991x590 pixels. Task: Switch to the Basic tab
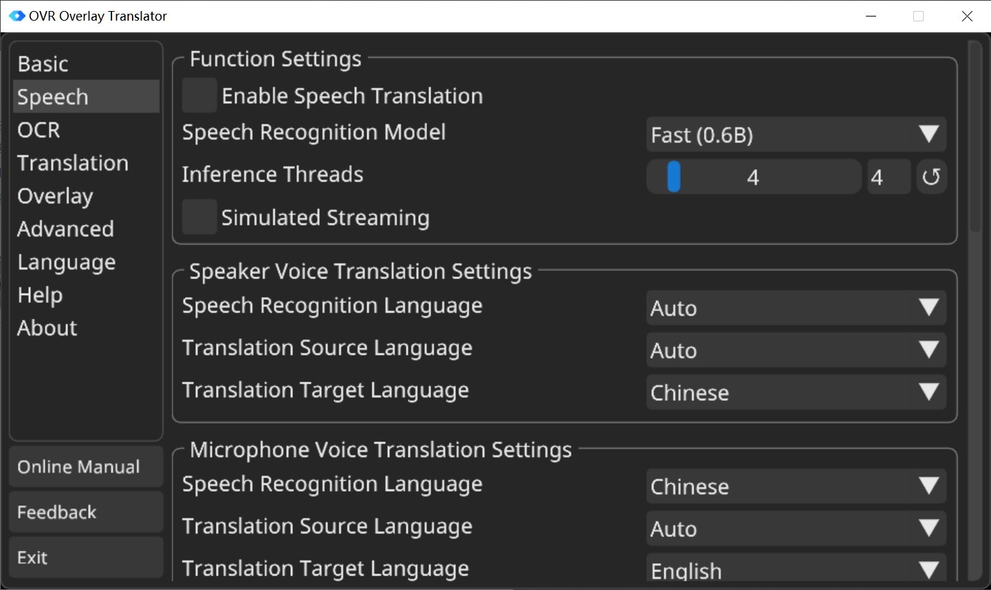click(x=86, y=64)
